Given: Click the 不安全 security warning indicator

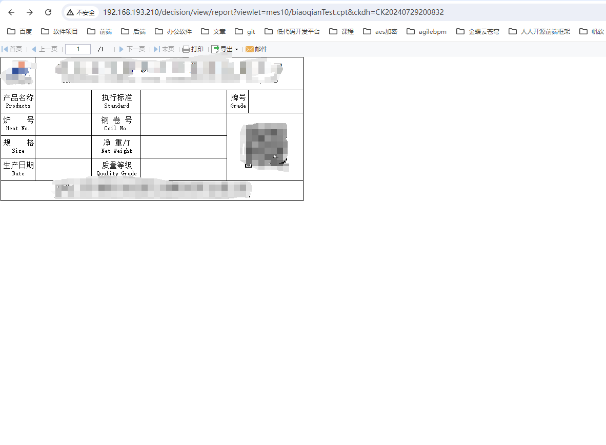Looking at the screenshot, I should click(81, 12).
